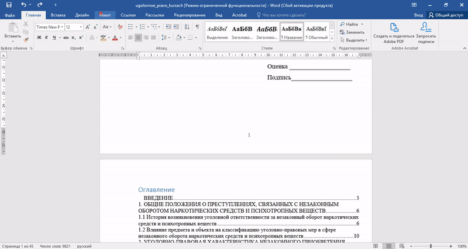Toggle Print Layout view button
Screen dimensions: 468x249
[x=389, y=246]
